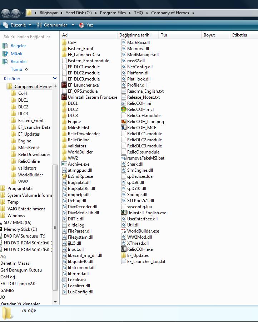This screenshot has width=258, height=322.
Task: Click the folder tree vertical scrollbar
Action: coord(55,227)
